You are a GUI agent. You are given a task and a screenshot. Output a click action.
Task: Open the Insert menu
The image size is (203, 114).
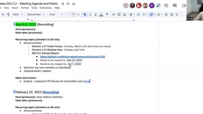point(15,8)
